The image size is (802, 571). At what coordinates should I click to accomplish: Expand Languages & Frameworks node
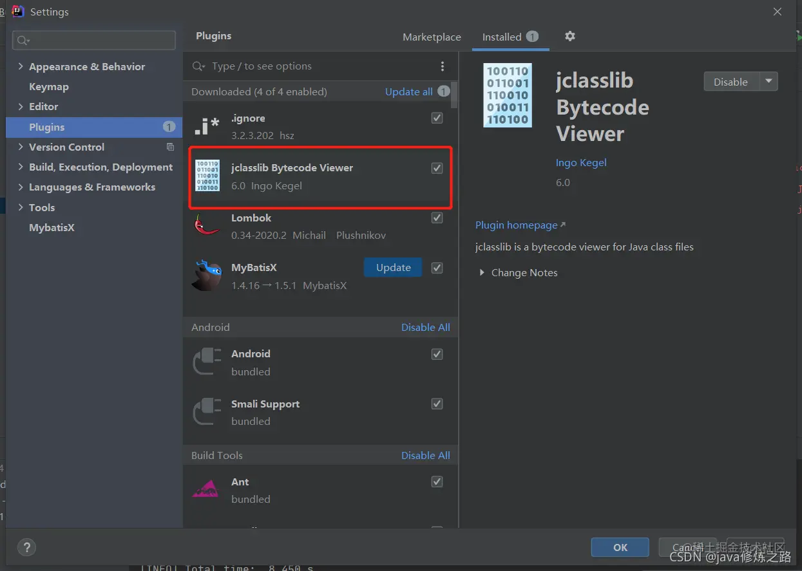coord(21,187)
